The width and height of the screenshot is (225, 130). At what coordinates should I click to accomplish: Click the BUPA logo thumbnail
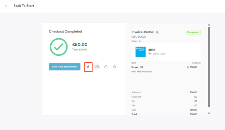[140, 52]
